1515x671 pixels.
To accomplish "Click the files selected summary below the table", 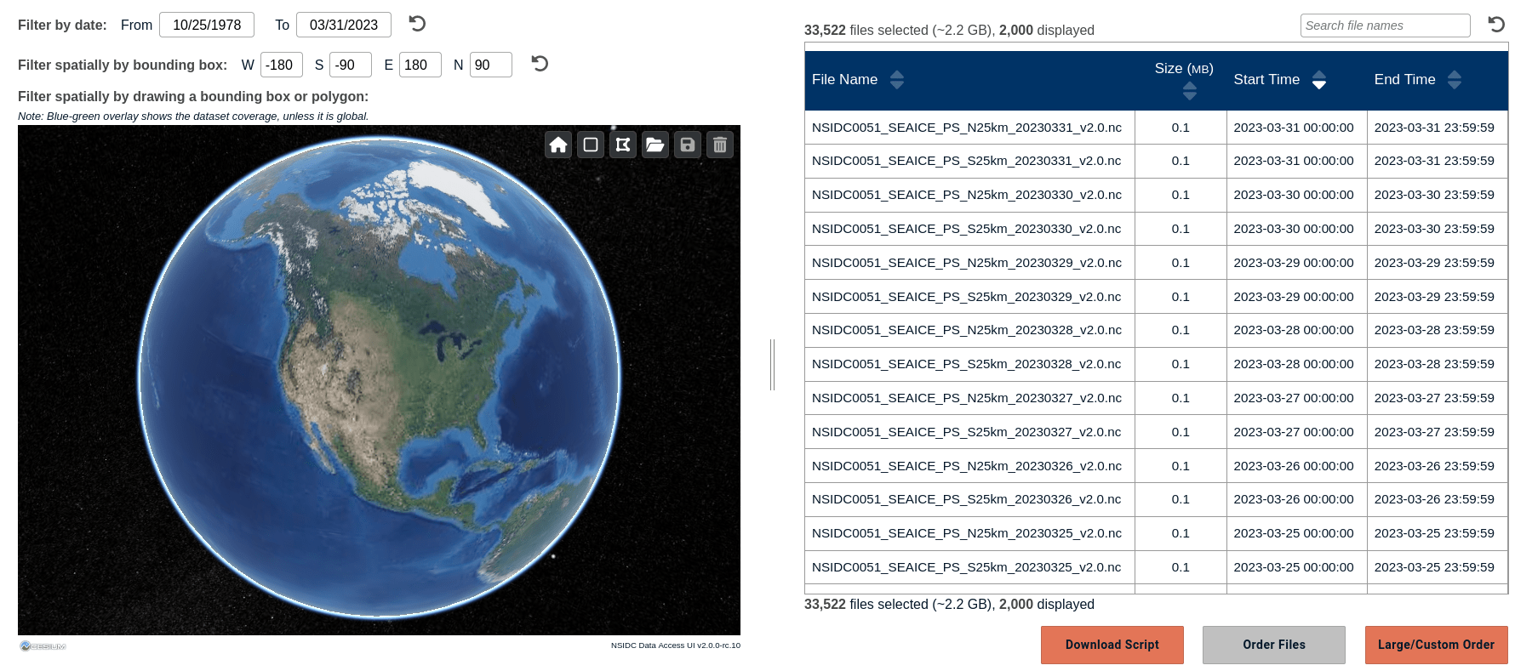I will (x=949, y=605).
